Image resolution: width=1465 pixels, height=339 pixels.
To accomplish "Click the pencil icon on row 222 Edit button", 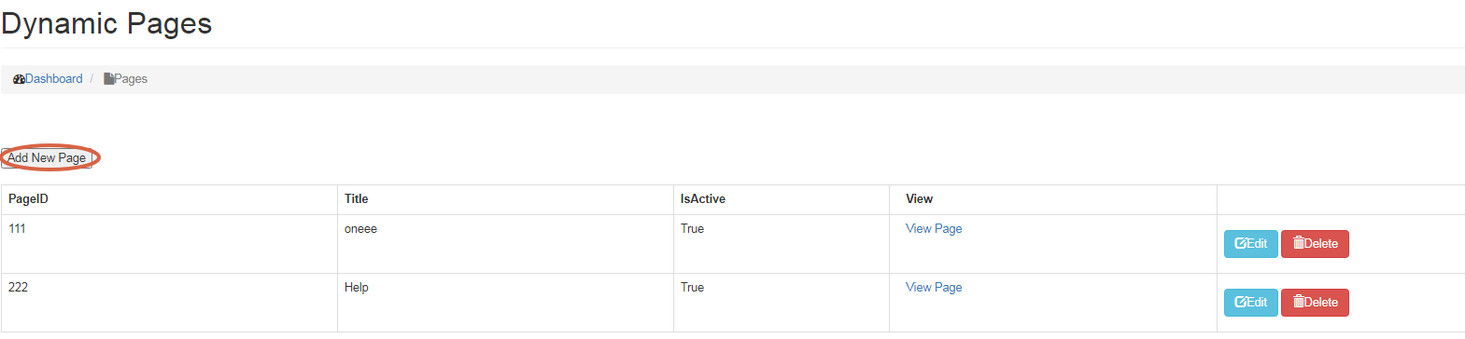I will click(x=1241, y=303).
